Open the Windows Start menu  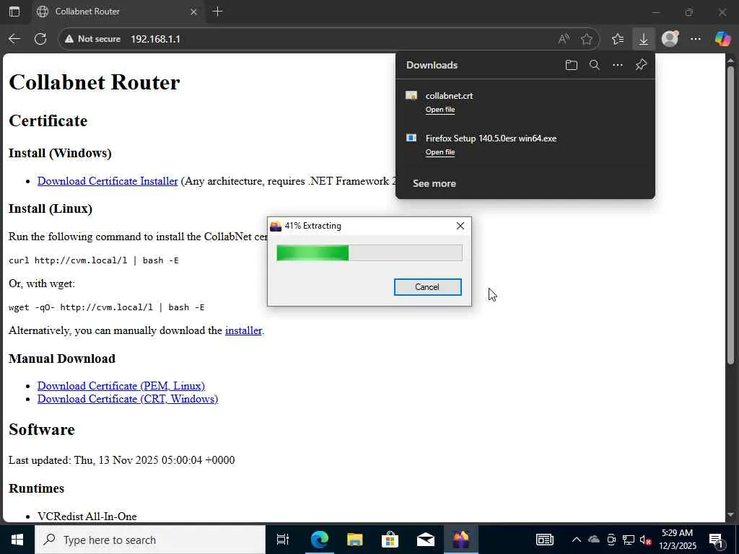pyautogui.click(x=17, y=540)
